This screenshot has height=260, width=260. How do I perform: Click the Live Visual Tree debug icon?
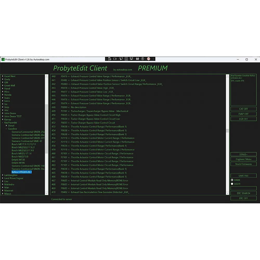click(110, 59)
